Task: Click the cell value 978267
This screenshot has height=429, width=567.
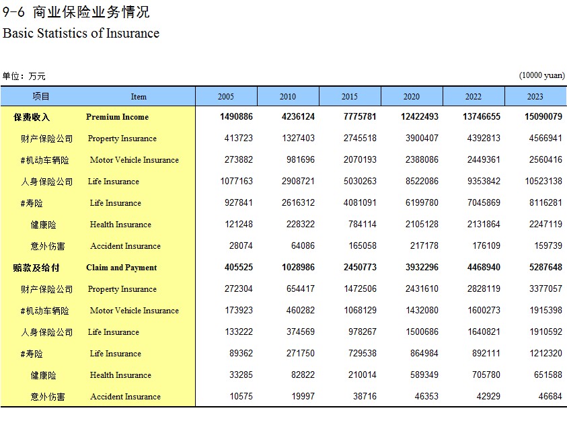Action: pyautogui.click(x=363, y=331)
